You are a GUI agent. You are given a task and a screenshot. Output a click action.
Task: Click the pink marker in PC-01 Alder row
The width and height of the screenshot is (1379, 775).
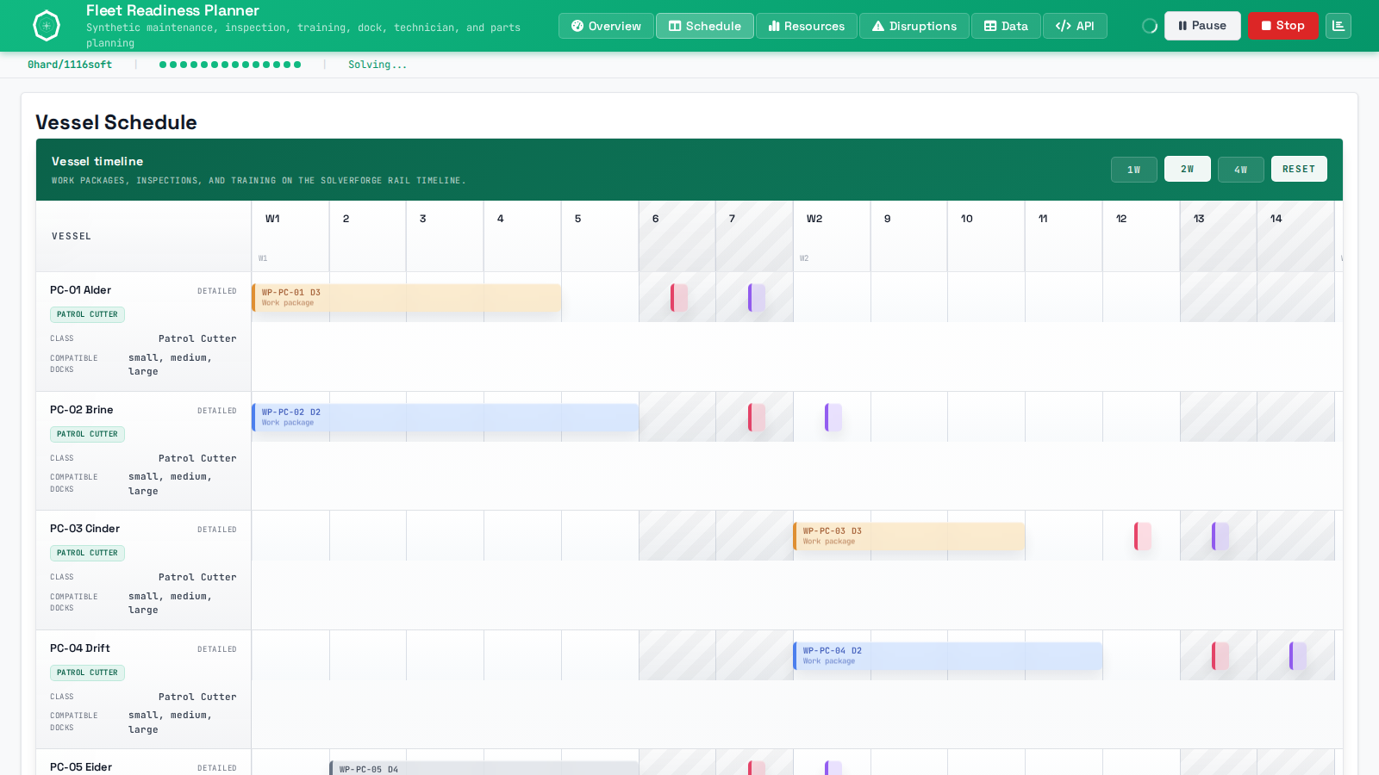click(679, 298)
